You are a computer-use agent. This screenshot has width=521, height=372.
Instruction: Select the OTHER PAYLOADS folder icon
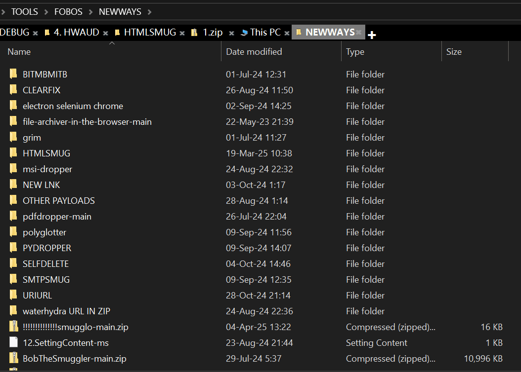[x=13, y=200]
